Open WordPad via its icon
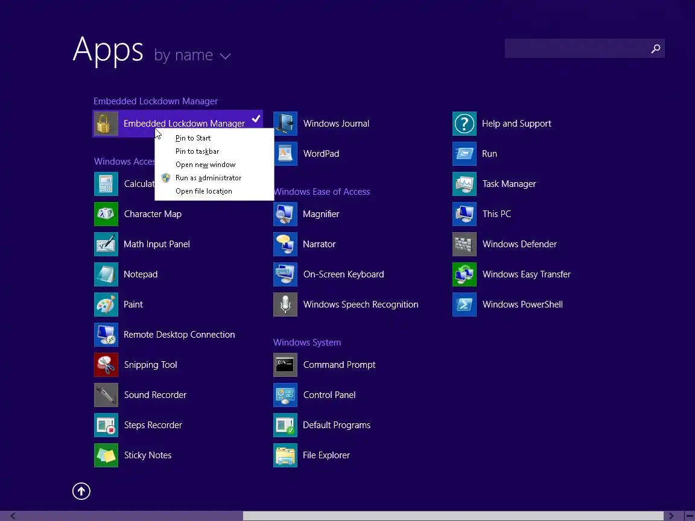 pyautogui.click(x=285, y=154)
